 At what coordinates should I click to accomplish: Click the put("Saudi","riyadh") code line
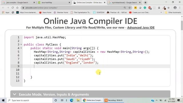coord(64,59)
